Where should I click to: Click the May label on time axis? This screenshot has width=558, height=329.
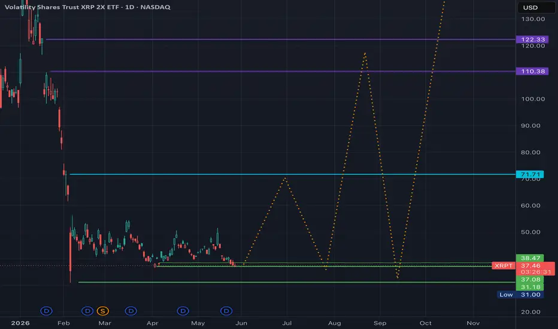(x=198, y=323)
